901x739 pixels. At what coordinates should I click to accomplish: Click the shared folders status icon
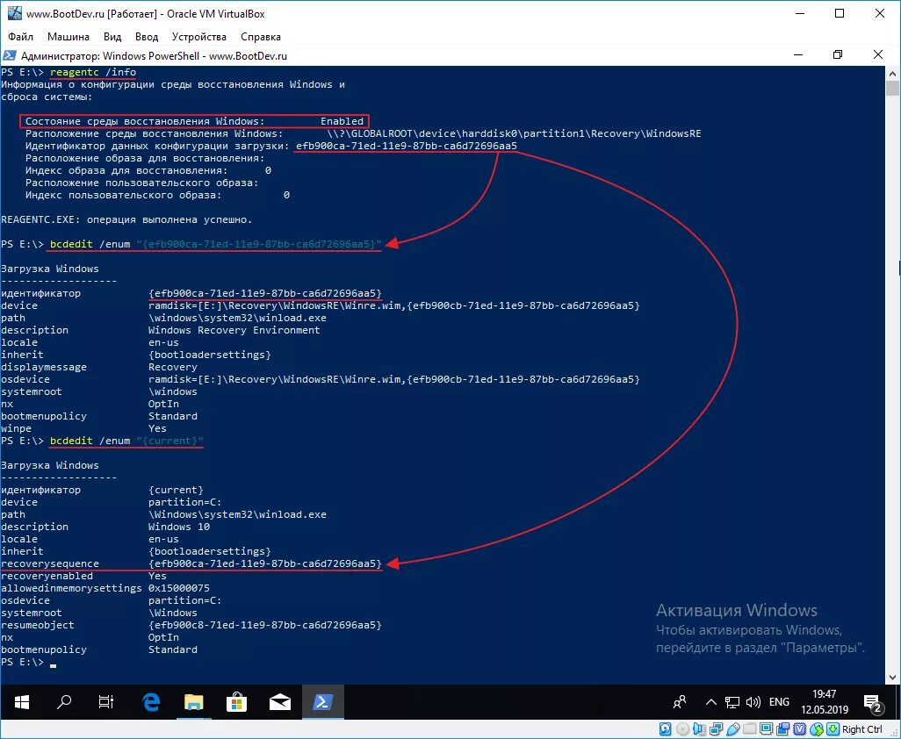[750, 729]
